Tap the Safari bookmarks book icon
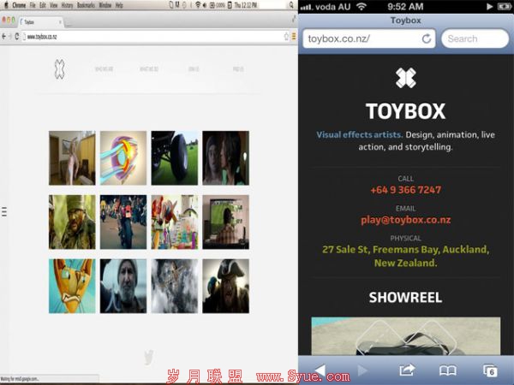Image resolution: width=514 pixels, height=385 pixels. tap(448, 370)
